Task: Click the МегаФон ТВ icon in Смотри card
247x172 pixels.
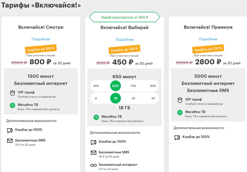Action: pos(12,105)
